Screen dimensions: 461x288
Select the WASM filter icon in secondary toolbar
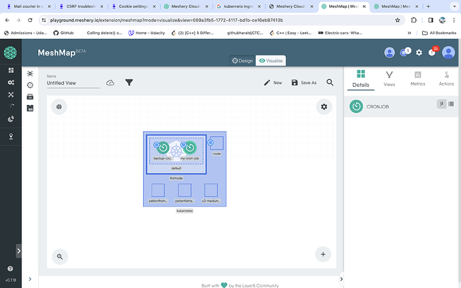30,108
